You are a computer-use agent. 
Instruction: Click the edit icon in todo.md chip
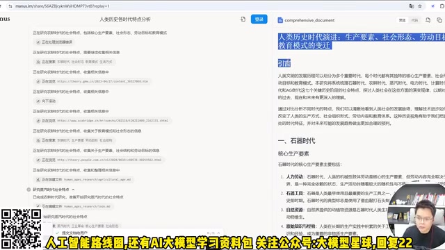coord(38,206)
